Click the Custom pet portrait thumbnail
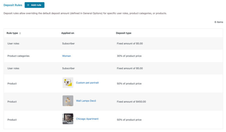Screen dimensions: 226x132 point(68,83)
